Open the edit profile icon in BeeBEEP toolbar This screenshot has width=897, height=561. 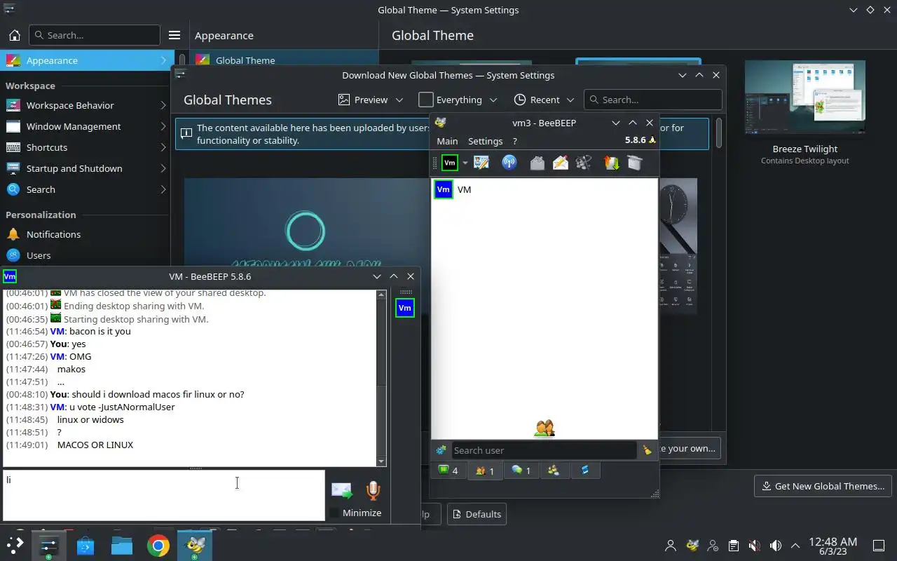[481, 163]
